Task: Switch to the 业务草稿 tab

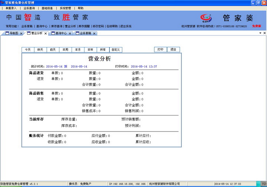Action: [85, 33]
